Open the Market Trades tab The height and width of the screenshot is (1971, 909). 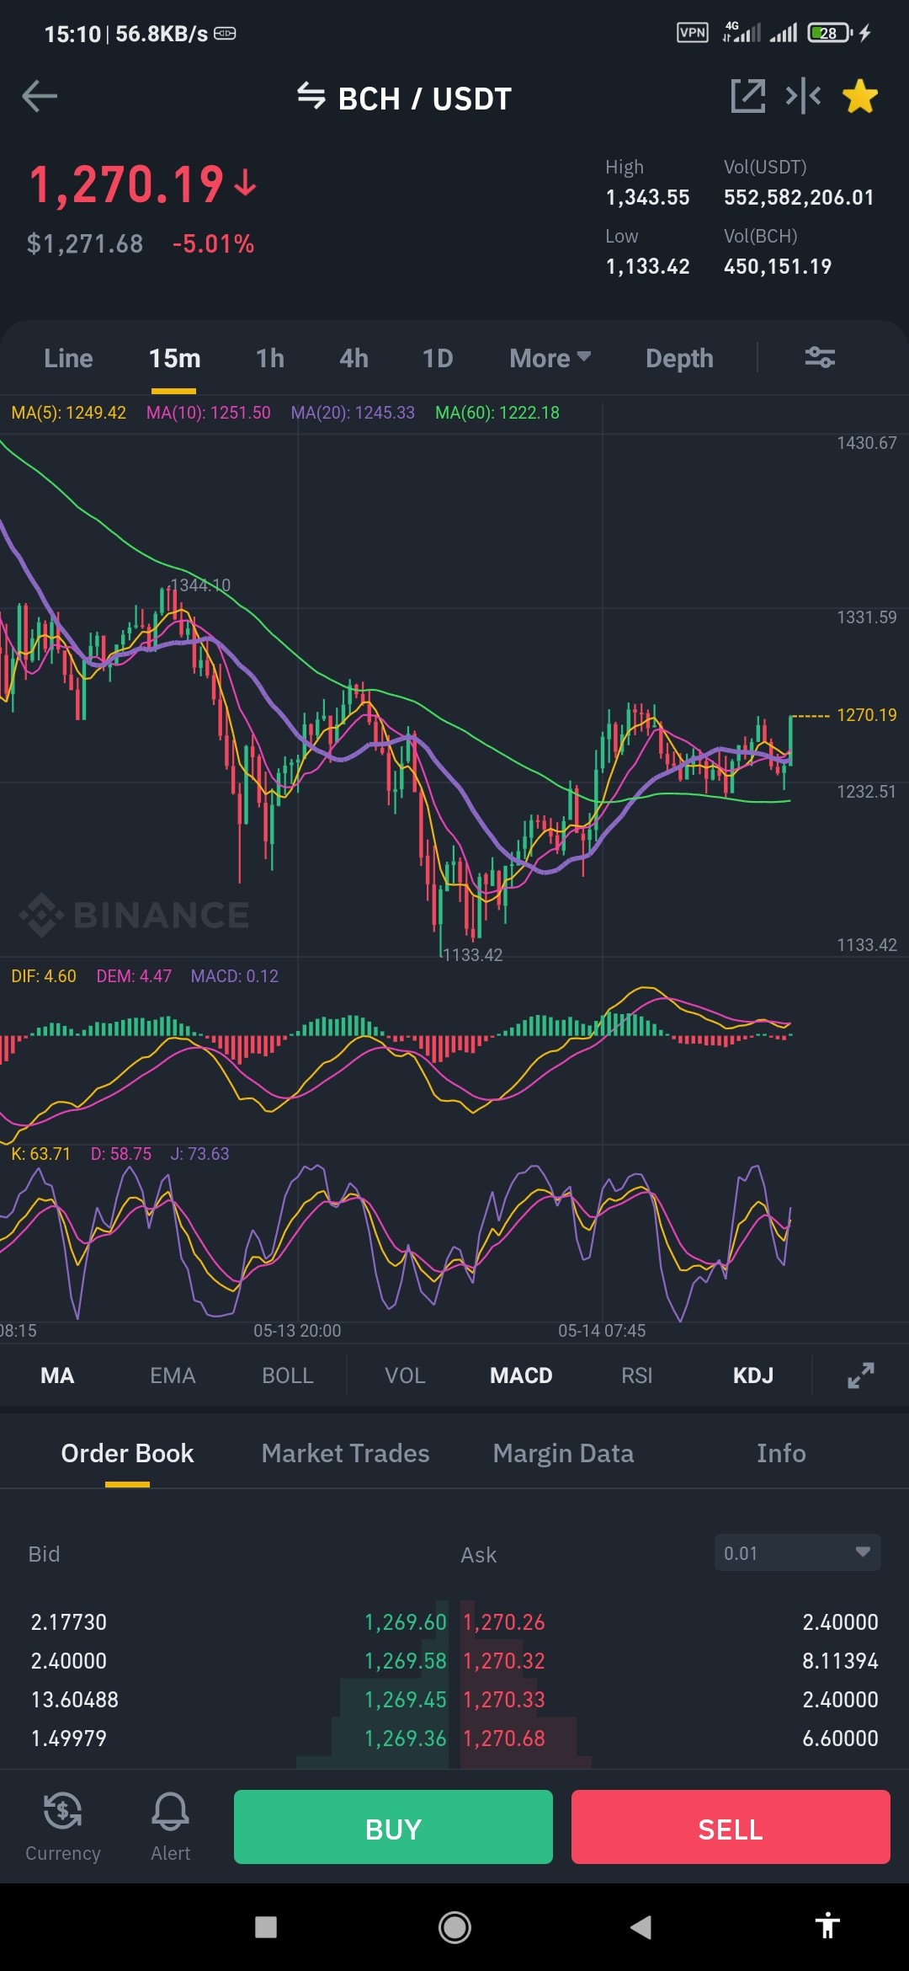(345, 1453)
